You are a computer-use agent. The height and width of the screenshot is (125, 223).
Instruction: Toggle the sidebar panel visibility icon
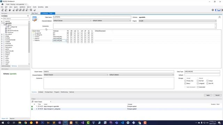pyautogui.click(x=216, y=10)
